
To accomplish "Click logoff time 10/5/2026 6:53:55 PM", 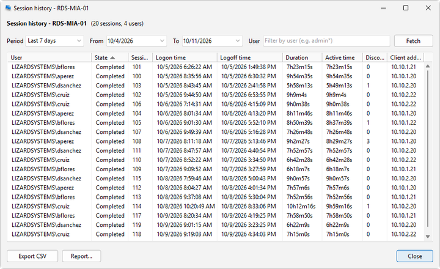I will (249, 95).
